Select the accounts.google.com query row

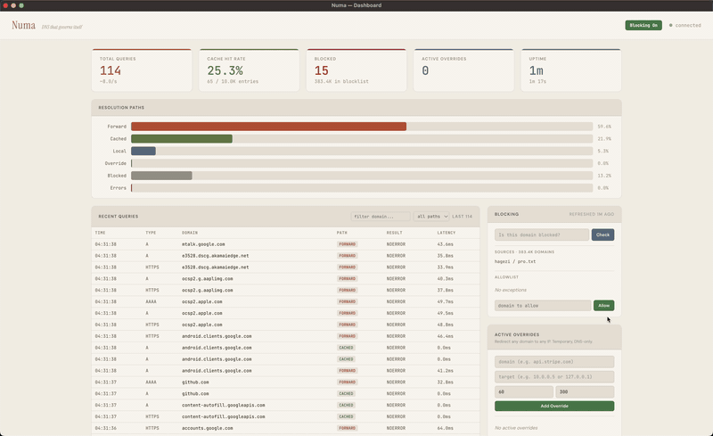[x=285, y=428]
